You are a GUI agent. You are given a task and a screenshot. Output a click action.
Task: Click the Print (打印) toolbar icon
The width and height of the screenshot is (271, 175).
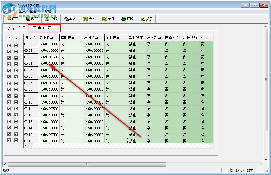[x=128, y=19]
